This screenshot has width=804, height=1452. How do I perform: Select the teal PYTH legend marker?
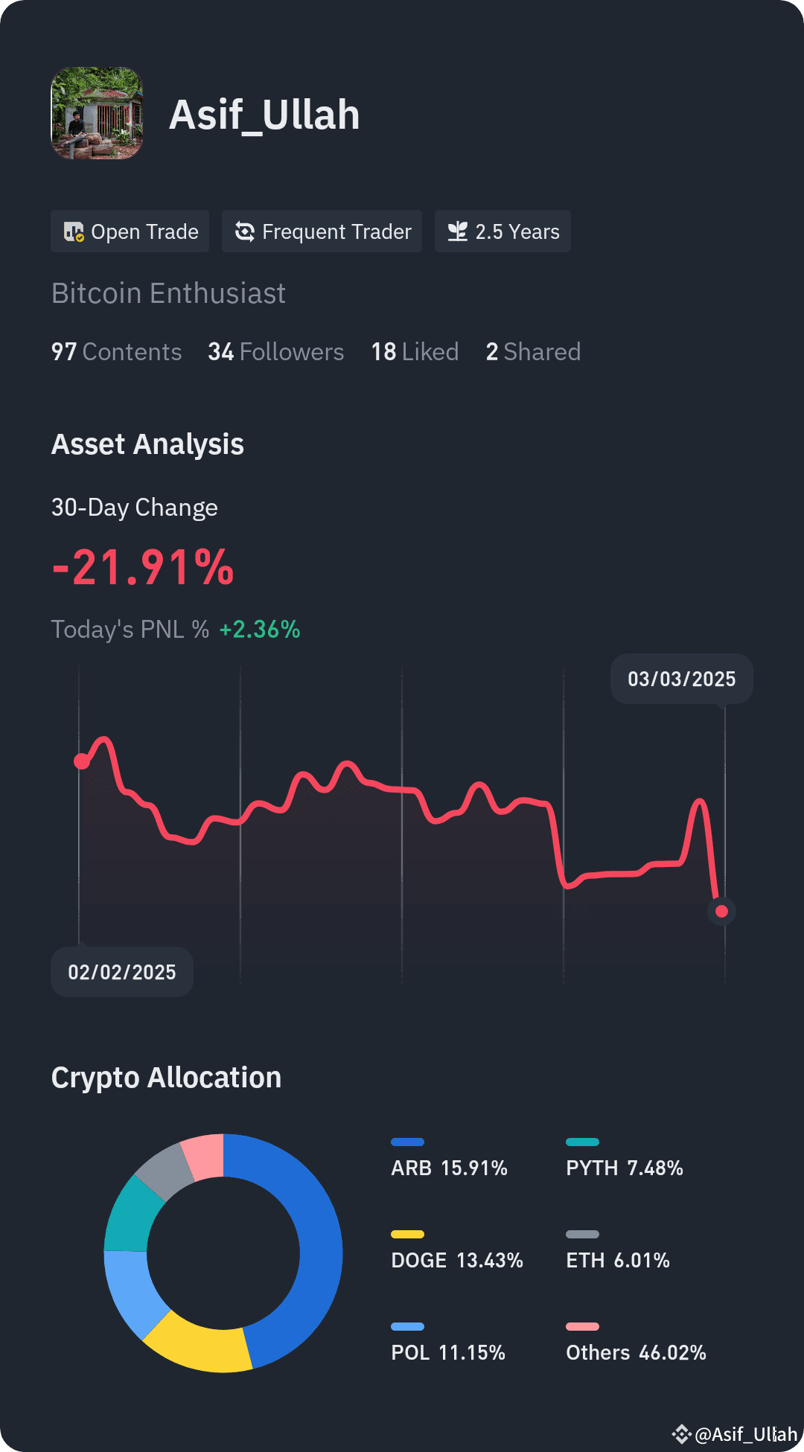(x=584, y=1141)
